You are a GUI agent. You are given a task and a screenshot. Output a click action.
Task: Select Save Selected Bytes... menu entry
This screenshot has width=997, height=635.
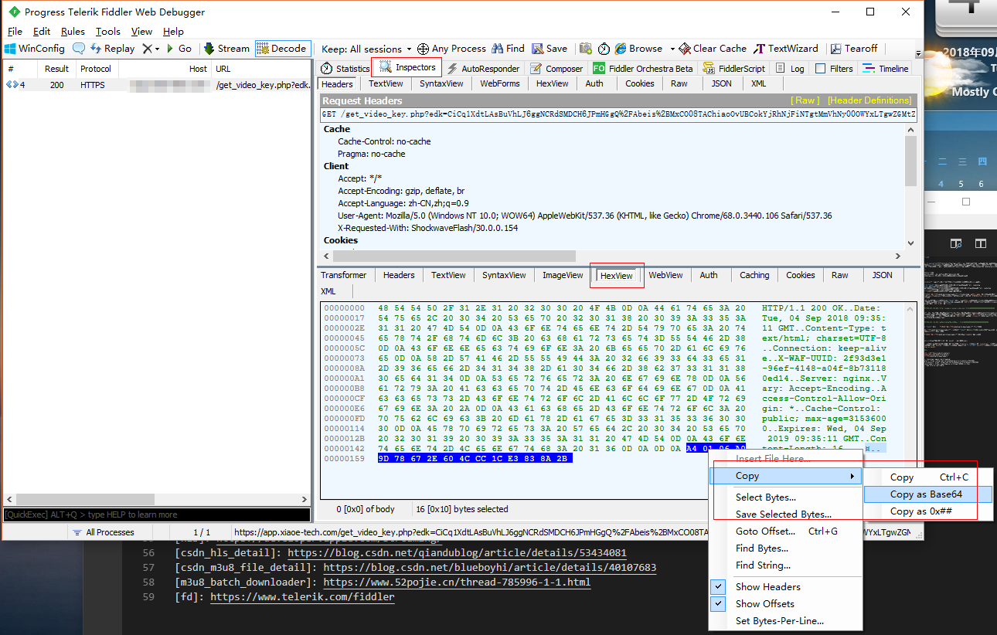tap(785, 514)
